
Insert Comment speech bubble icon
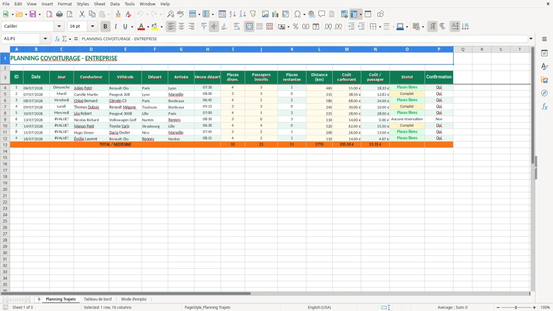click(x=322, y=14)
